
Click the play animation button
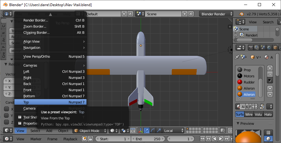[x=221, y=139]
